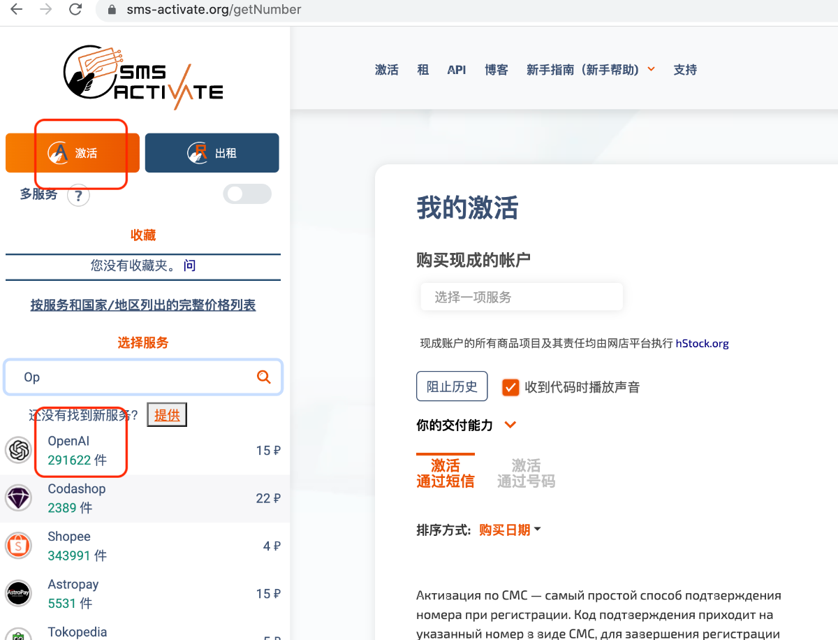Switch to the 激活通过号码 tab
Image resolution: width=838 pixels, height=640 pixels.
526,473
